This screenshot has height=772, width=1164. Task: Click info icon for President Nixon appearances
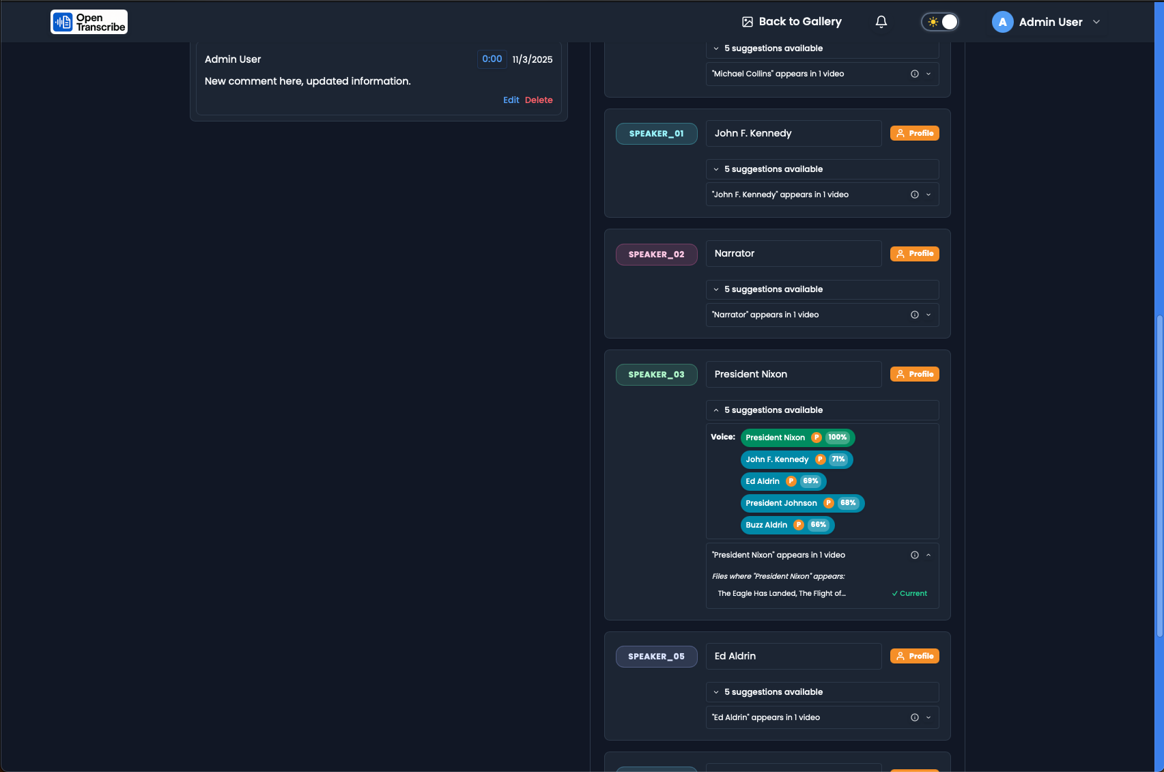click(915, 555)
